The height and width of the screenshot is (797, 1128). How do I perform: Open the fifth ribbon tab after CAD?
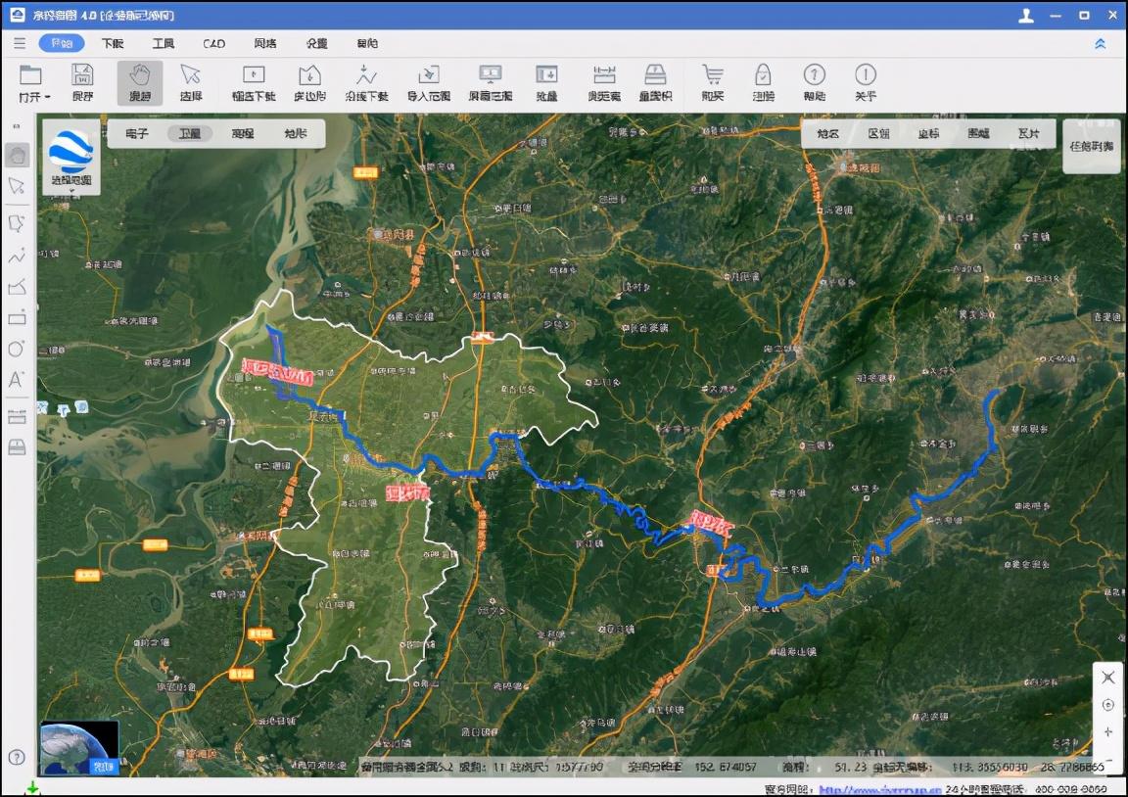265,43
